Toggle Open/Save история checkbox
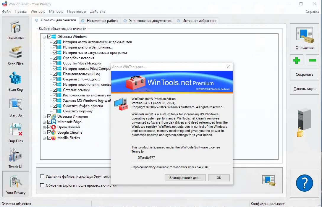The height and width of the screenshot is (207, 322). pyautogui.click(x=55, y=58)
